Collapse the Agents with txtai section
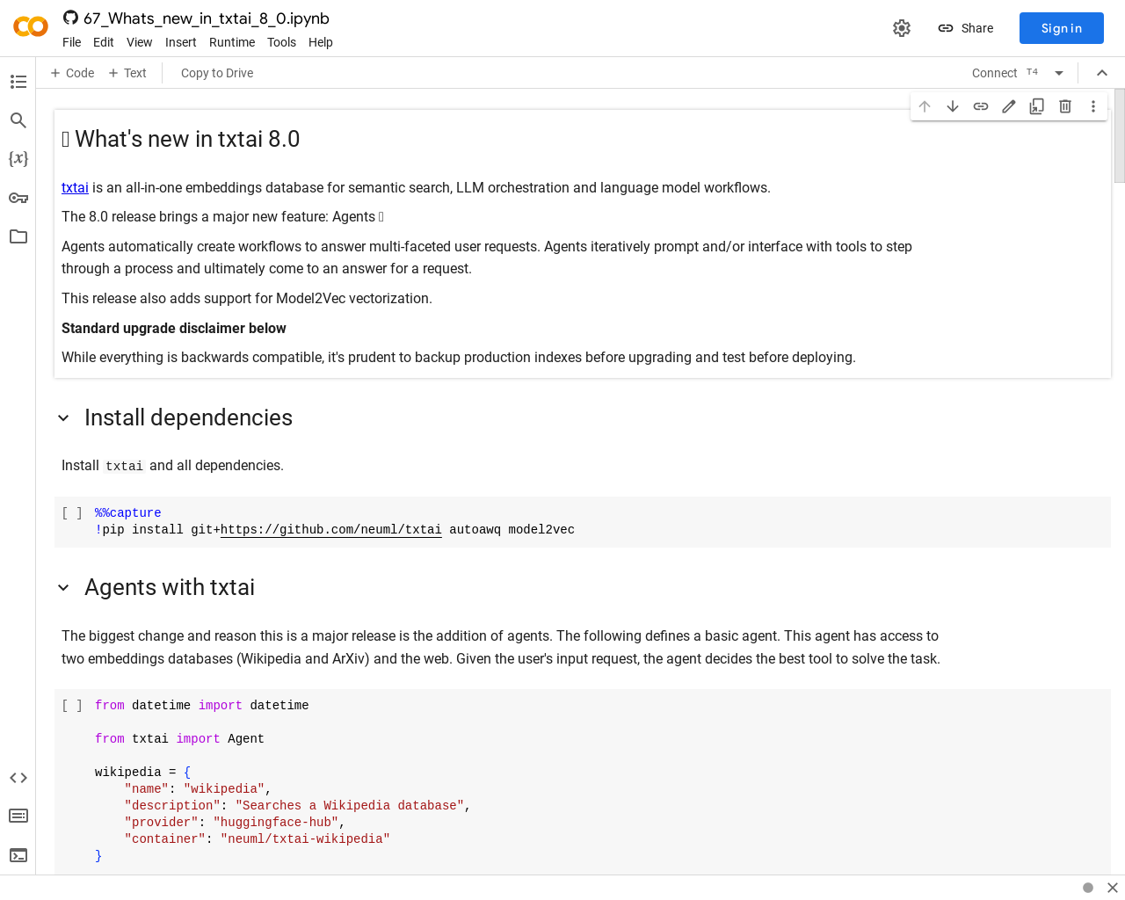Screen dimensions: 1125x900 pos(63,588)
